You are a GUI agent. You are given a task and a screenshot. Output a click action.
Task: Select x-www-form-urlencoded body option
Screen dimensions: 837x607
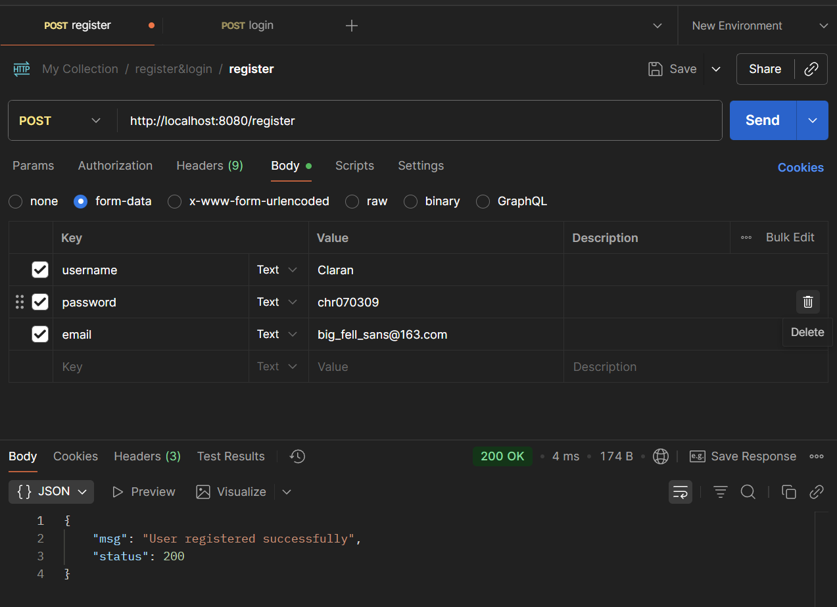coord(175,201)
